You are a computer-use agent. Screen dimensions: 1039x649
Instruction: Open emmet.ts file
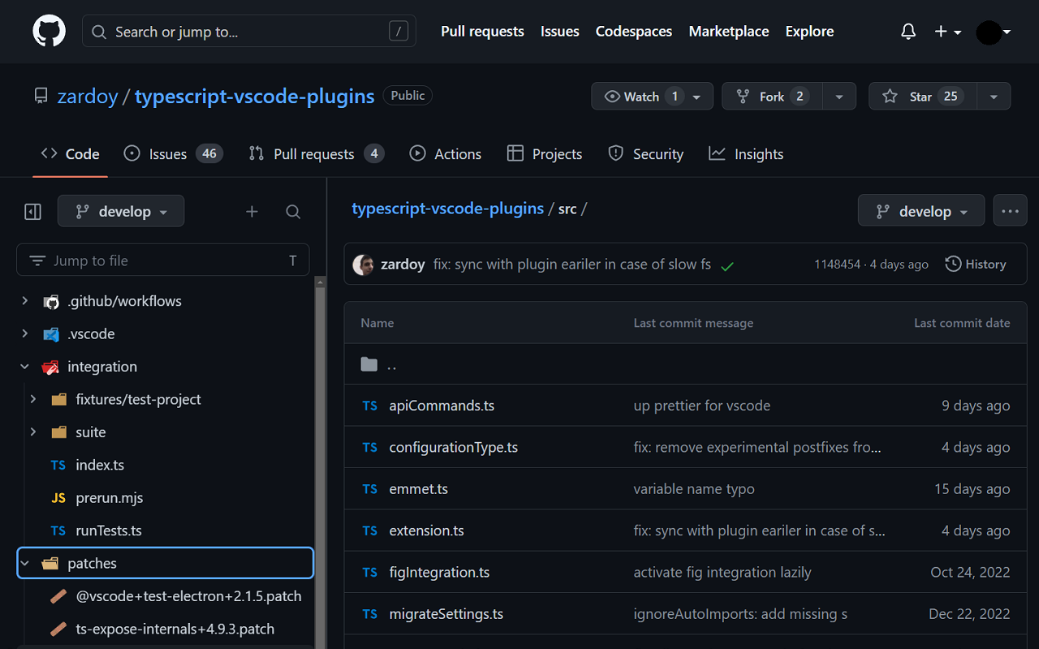point(419,489)
